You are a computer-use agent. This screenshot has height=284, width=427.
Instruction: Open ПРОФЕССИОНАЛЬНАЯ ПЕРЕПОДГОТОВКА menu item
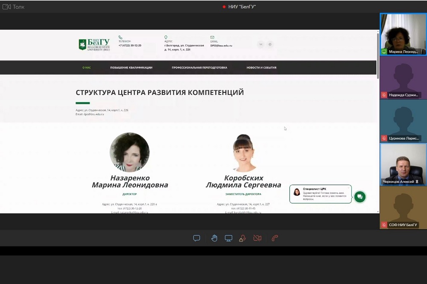(x=199, y=68)
